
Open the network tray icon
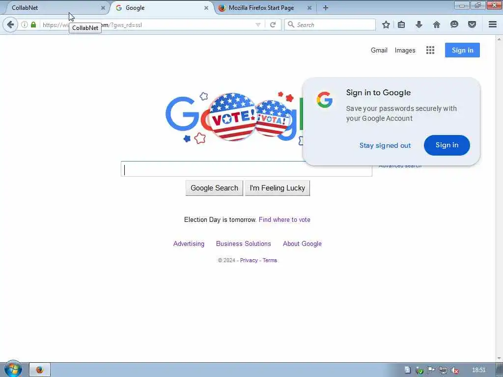point(443,370)
